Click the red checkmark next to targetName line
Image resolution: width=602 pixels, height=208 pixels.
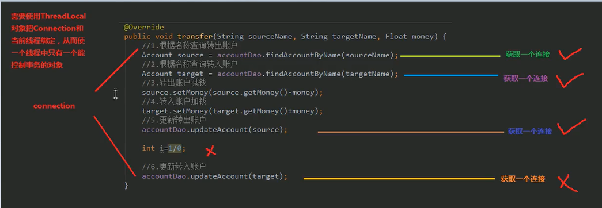[570, 80]
